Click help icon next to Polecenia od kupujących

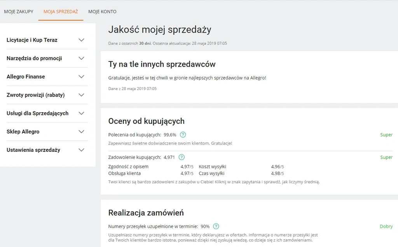pyautogui.click(x=183, y=135)
